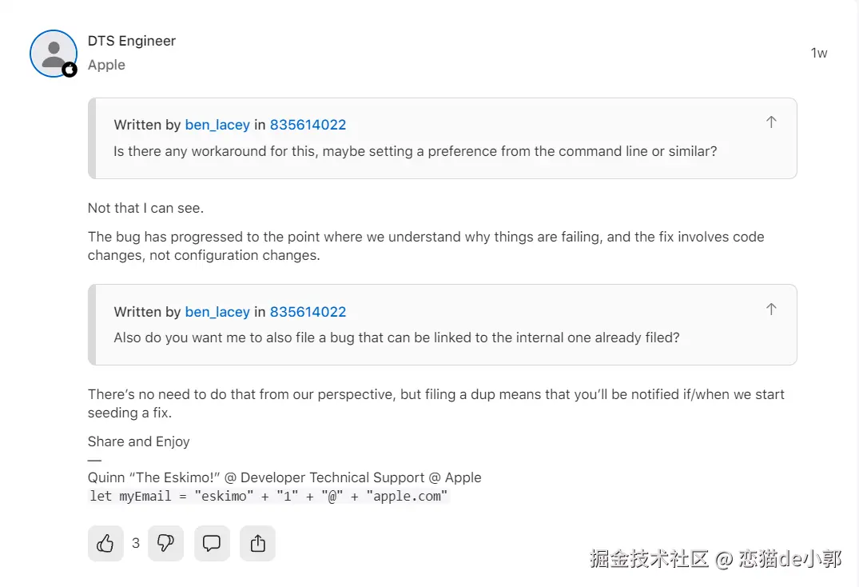
Task: Click the myEmail code snippet line
Action: point(269,496)
